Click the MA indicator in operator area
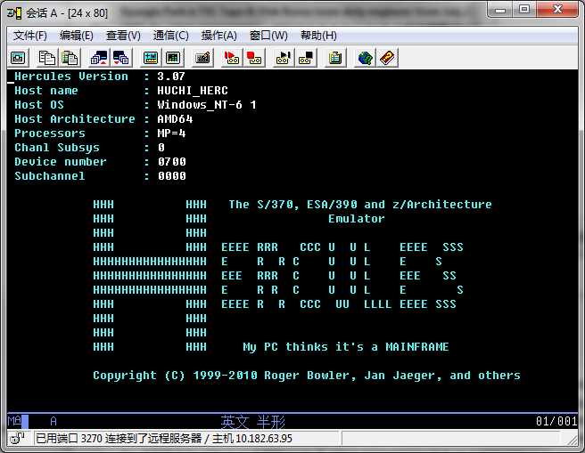 point(15,421)
